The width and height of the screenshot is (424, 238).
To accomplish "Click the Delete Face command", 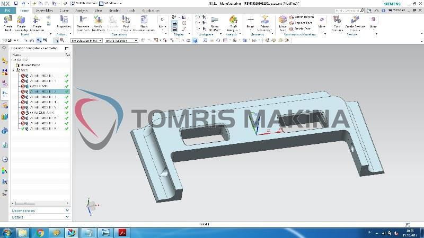I will 300,29.
